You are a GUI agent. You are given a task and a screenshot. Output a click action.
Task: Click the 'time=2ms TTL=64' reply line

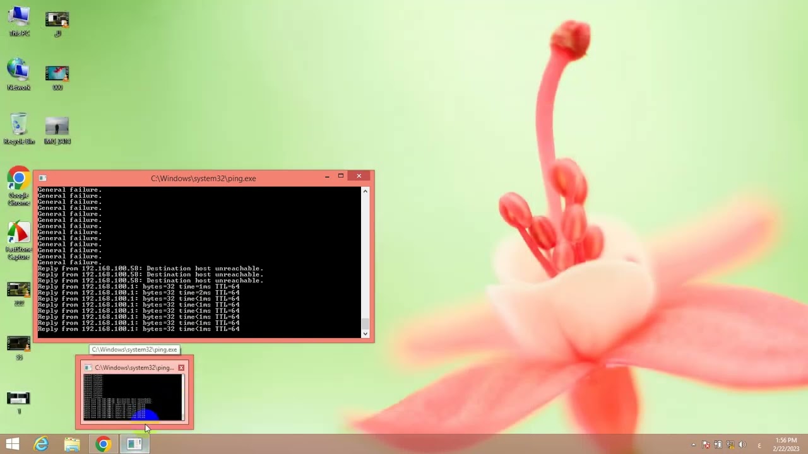(x=138, y=293)
